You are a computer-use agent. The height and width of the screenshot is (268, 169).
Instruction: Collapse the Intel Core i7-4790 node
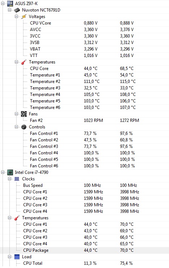(x=3, y=172)
